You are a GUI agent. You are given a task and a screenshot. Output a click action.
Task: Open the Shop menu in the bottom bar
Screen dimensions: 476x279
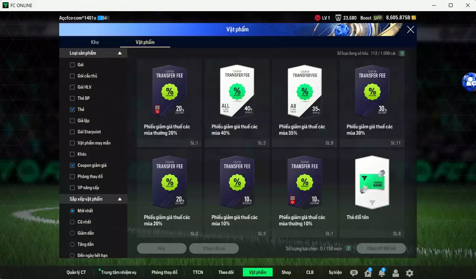286,272
